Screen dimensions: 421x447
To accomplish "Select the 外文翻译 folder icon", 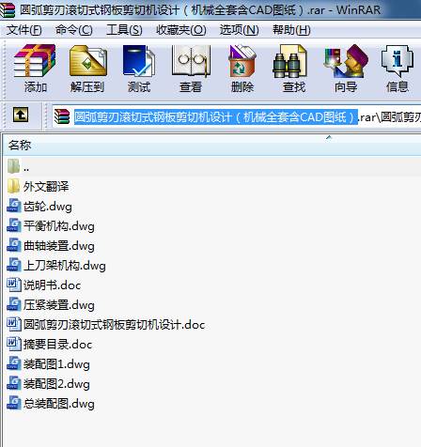I will 13,186.
